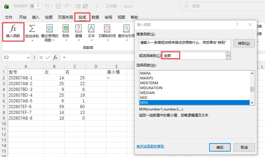Click the green checkmark enter icon

48,58
